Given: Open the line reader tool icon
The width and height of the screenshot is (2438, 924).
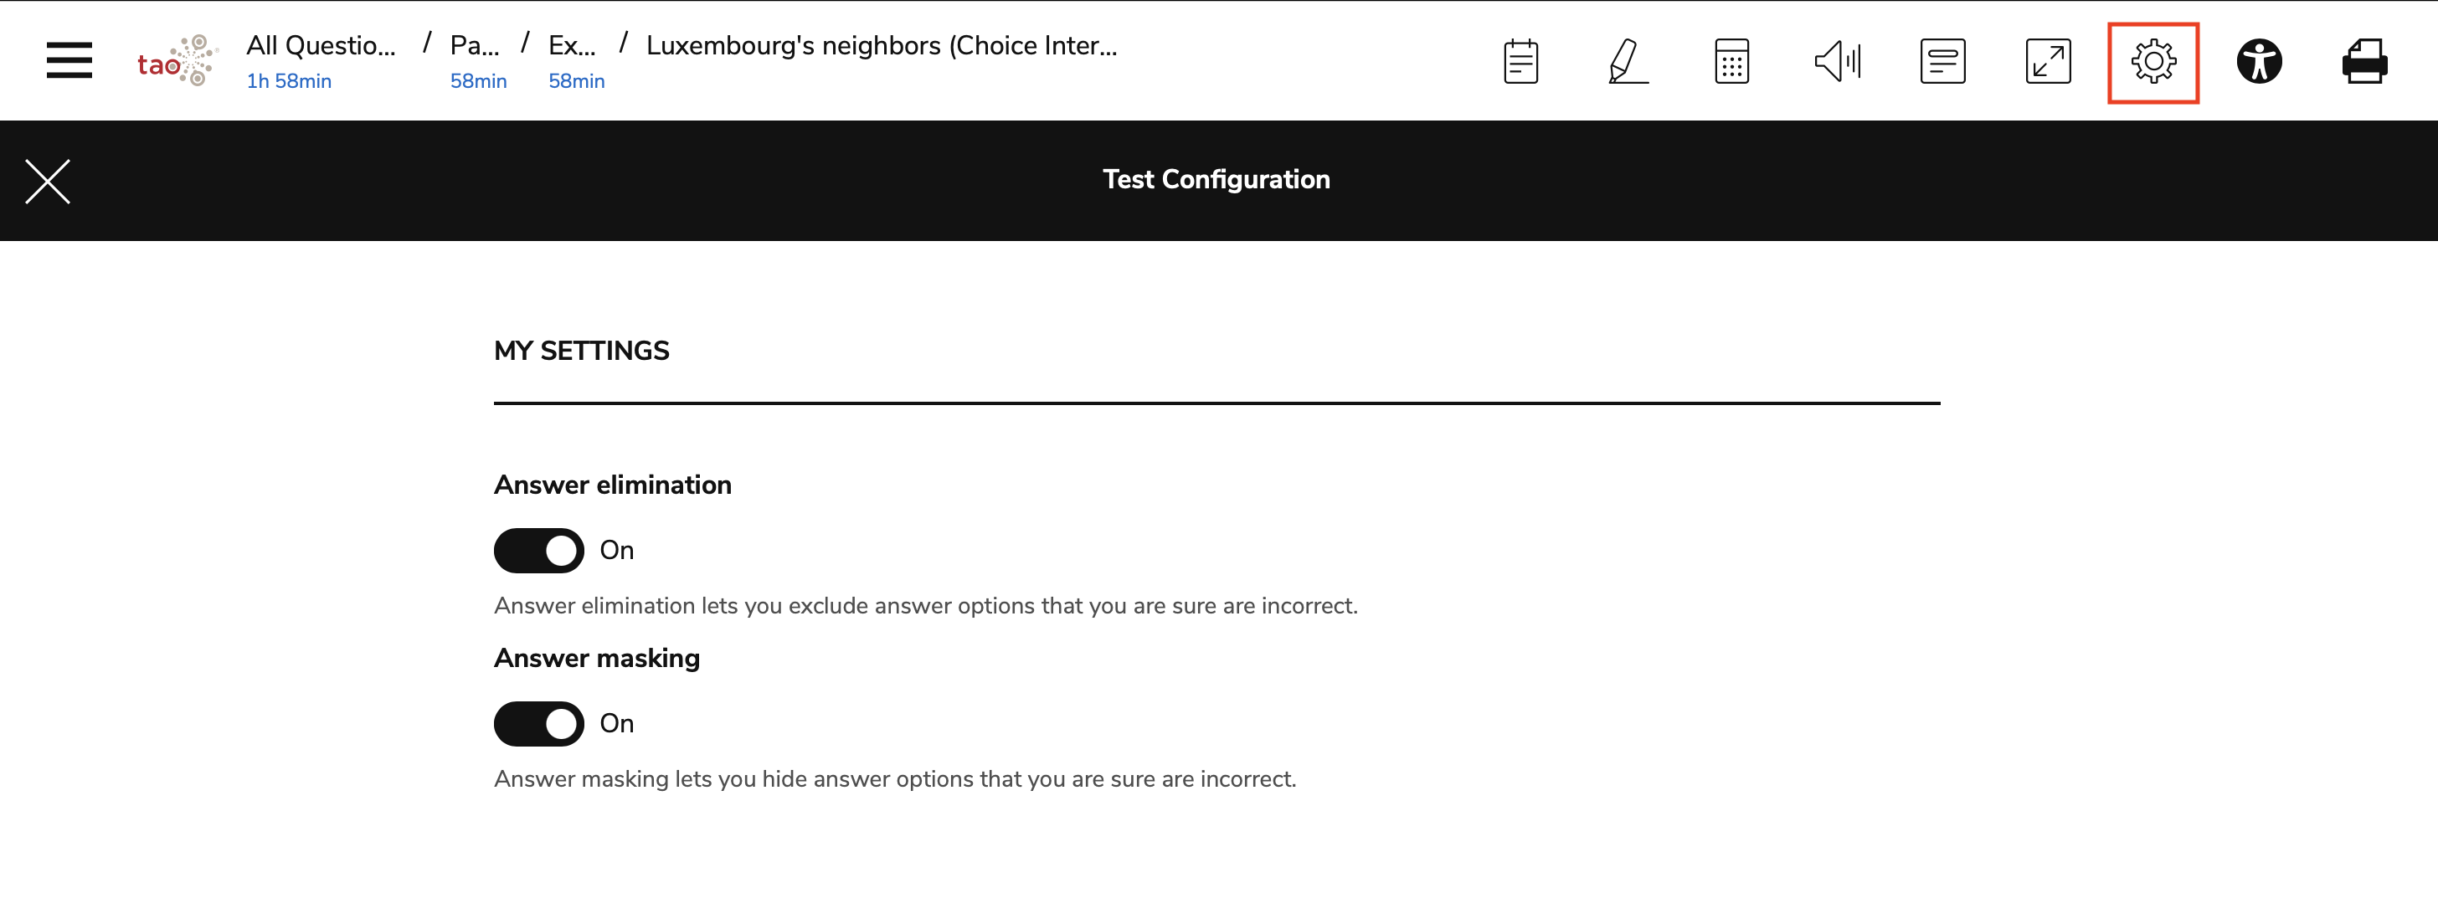Looking at the screenshot, I should click(1942, 61).
